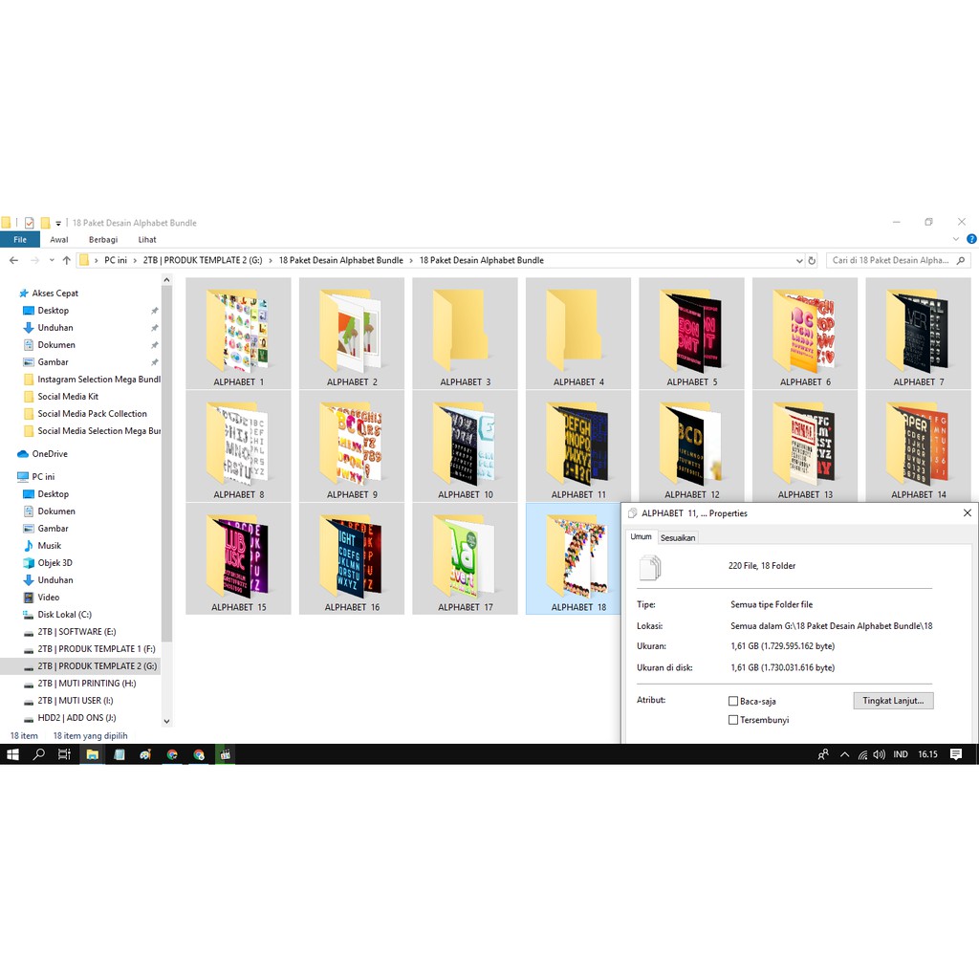Switch to Sesuaikan tab in Properties
Image resolution: width=979 pixels, height=979 pixels.
pos(678,537)
